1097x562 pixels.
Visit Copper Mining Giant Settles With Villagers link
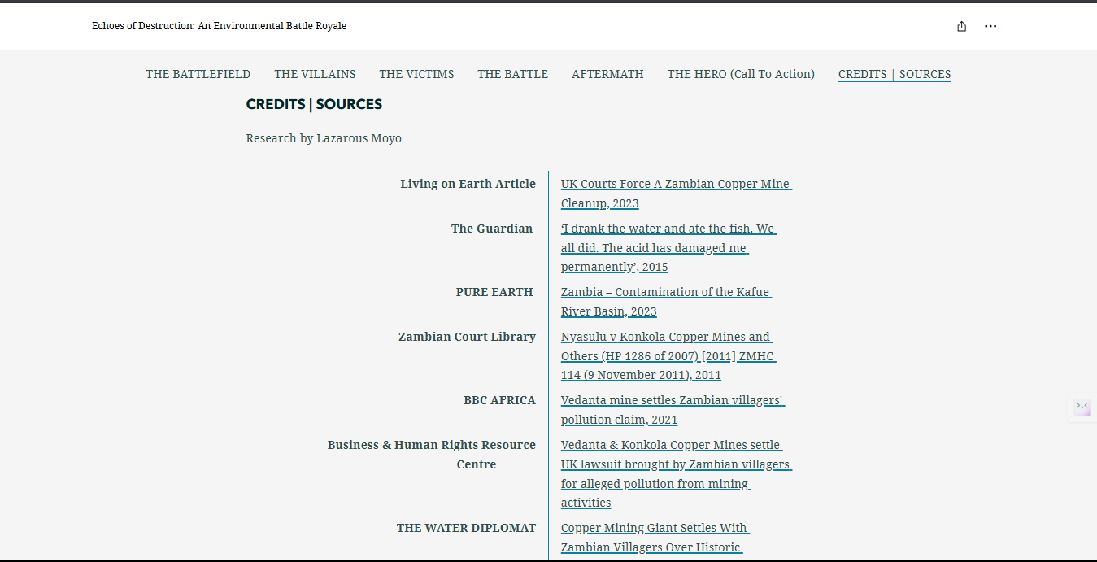(654, 538)
